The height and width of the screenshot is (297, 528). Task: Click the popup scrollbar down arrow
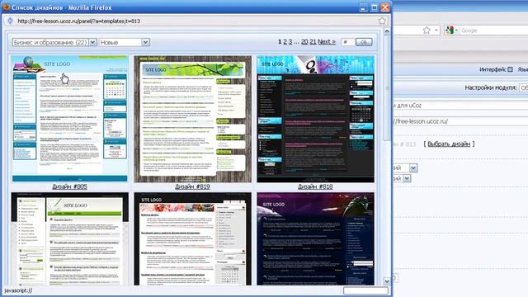click(x=387, y=281)
